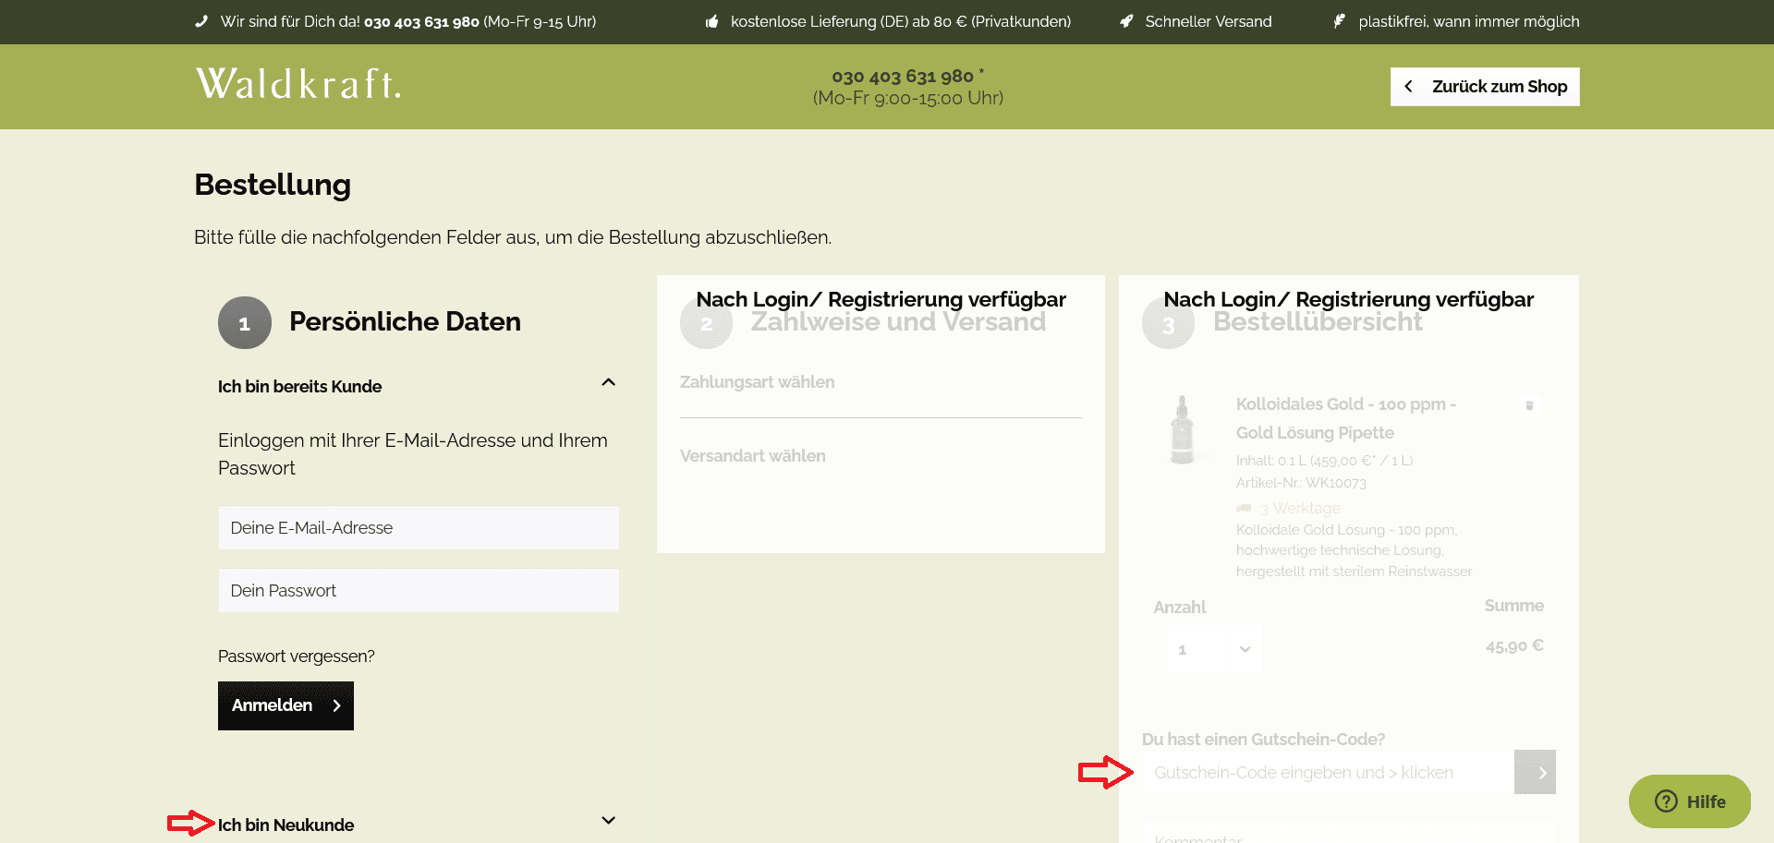The height and width of the screenshot is (843, 1774).
Task: Submit voucher with the arrow icon beside Gutschein field
Action: pyautogui.click(x=1535, y=772)
